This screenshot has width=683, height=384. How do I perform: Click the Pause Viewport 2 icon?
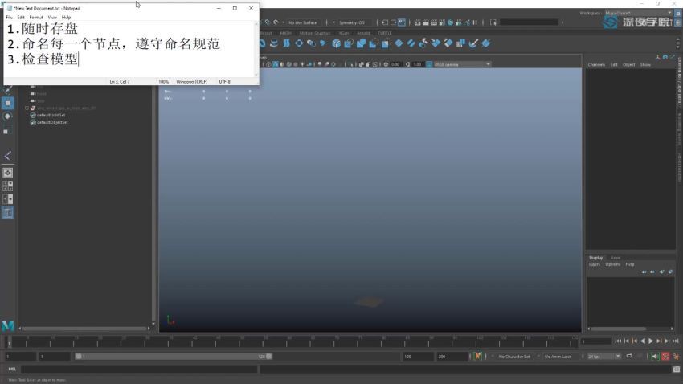[x=475, y=22]
